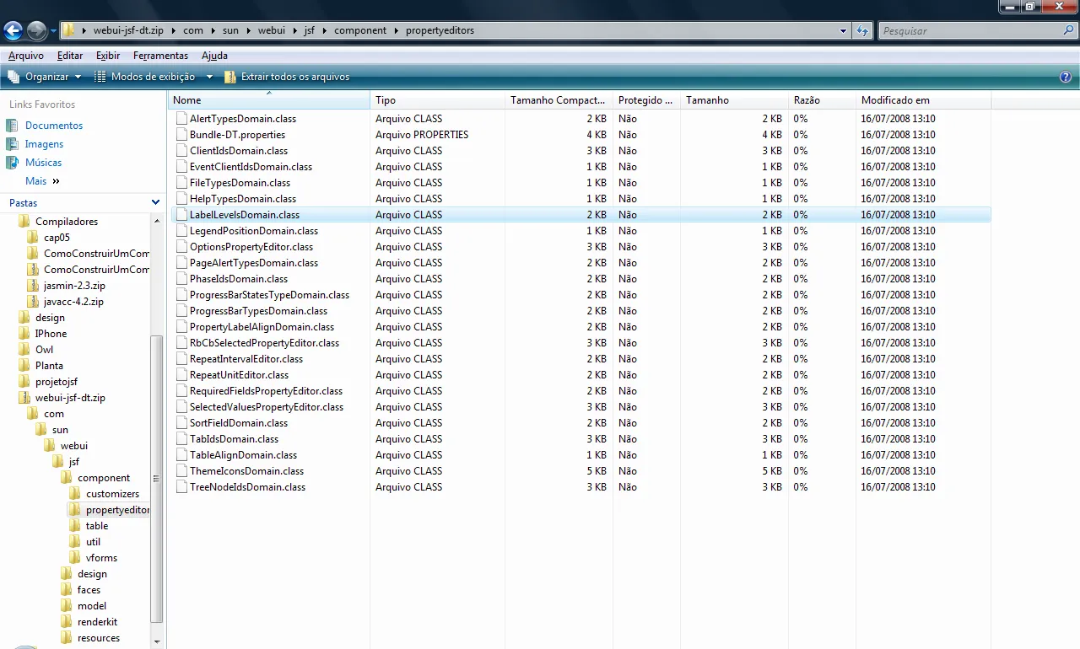Click the refresh button beside address bar
This screenshot has height=649, width=1080.
coord(862,31)
